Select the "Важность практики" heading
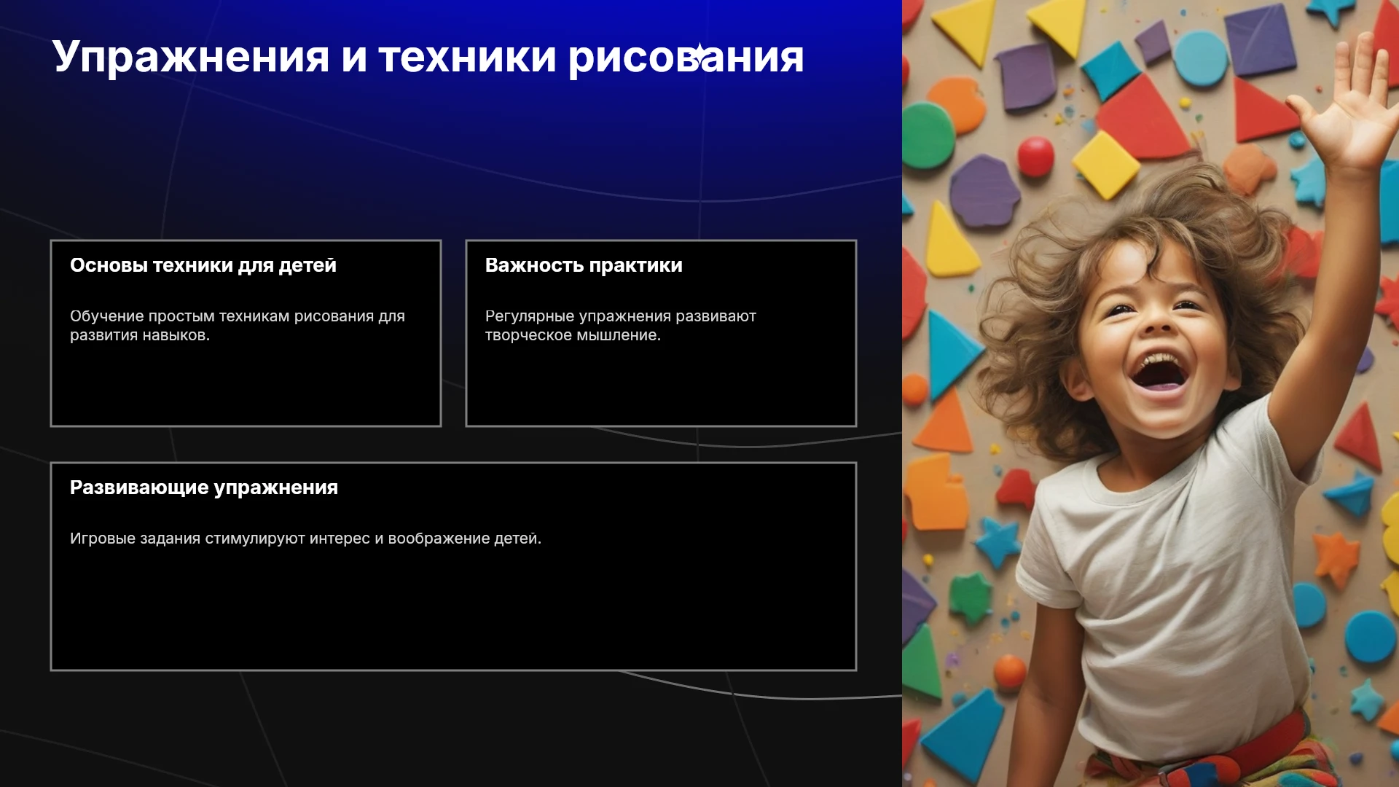 coord(584,265)
